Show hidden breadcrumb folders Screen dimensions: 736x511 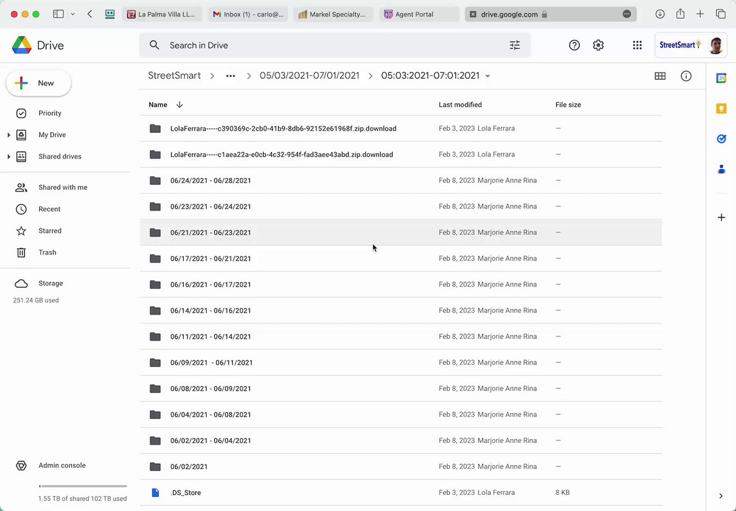(x=231, y=76)
